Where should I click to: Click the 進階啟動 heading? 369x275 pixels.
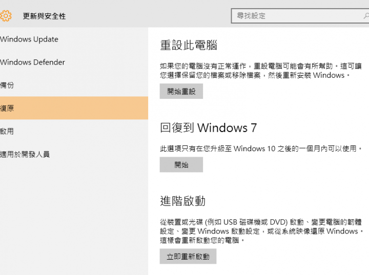click(x=182, y=201)
